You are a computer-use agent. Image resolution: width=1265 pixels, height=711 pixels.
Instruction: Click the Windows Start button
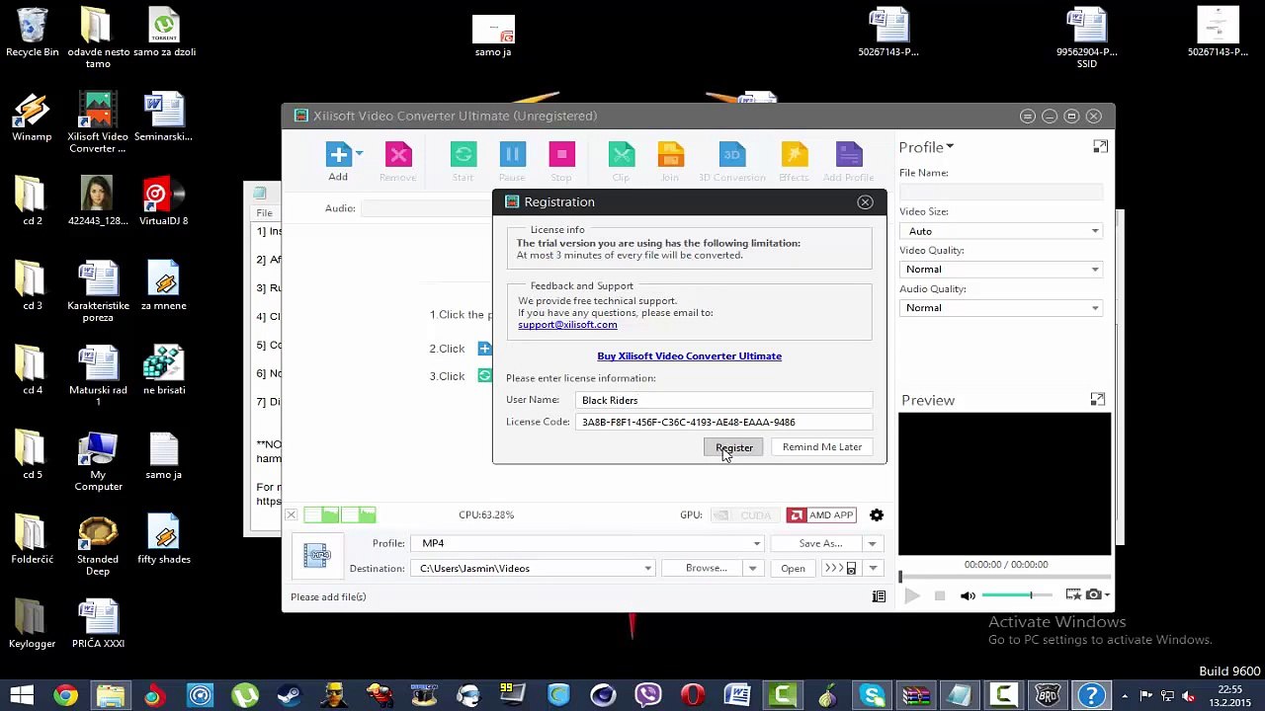click(x=21, y=695)
